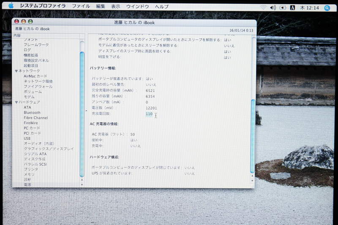The width and height of the screenshot is (338, 225).
Task: Open the ヘルプ menu
Action: coord(162,7)
